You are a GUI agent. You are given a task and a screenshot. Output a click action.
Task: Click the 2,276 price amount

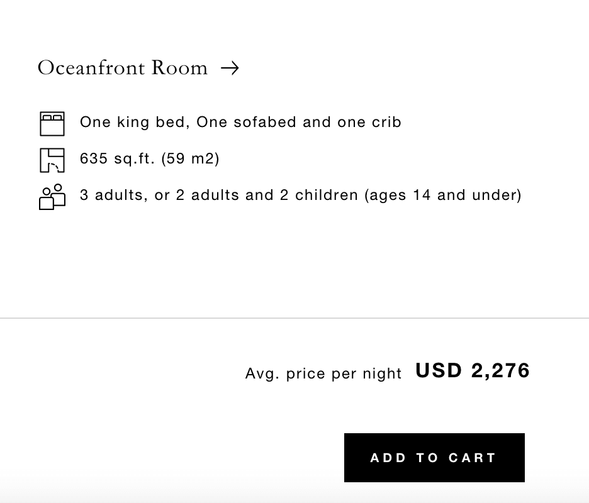click(x=500, y=371)
